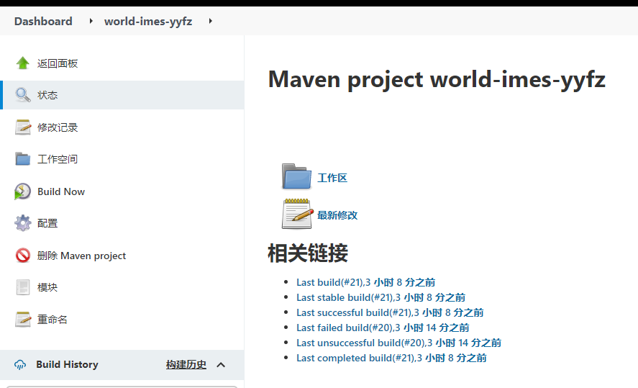Click the folder 工作空间 icon
Viewport: 638px width, 388px height.
click(23, 159)
